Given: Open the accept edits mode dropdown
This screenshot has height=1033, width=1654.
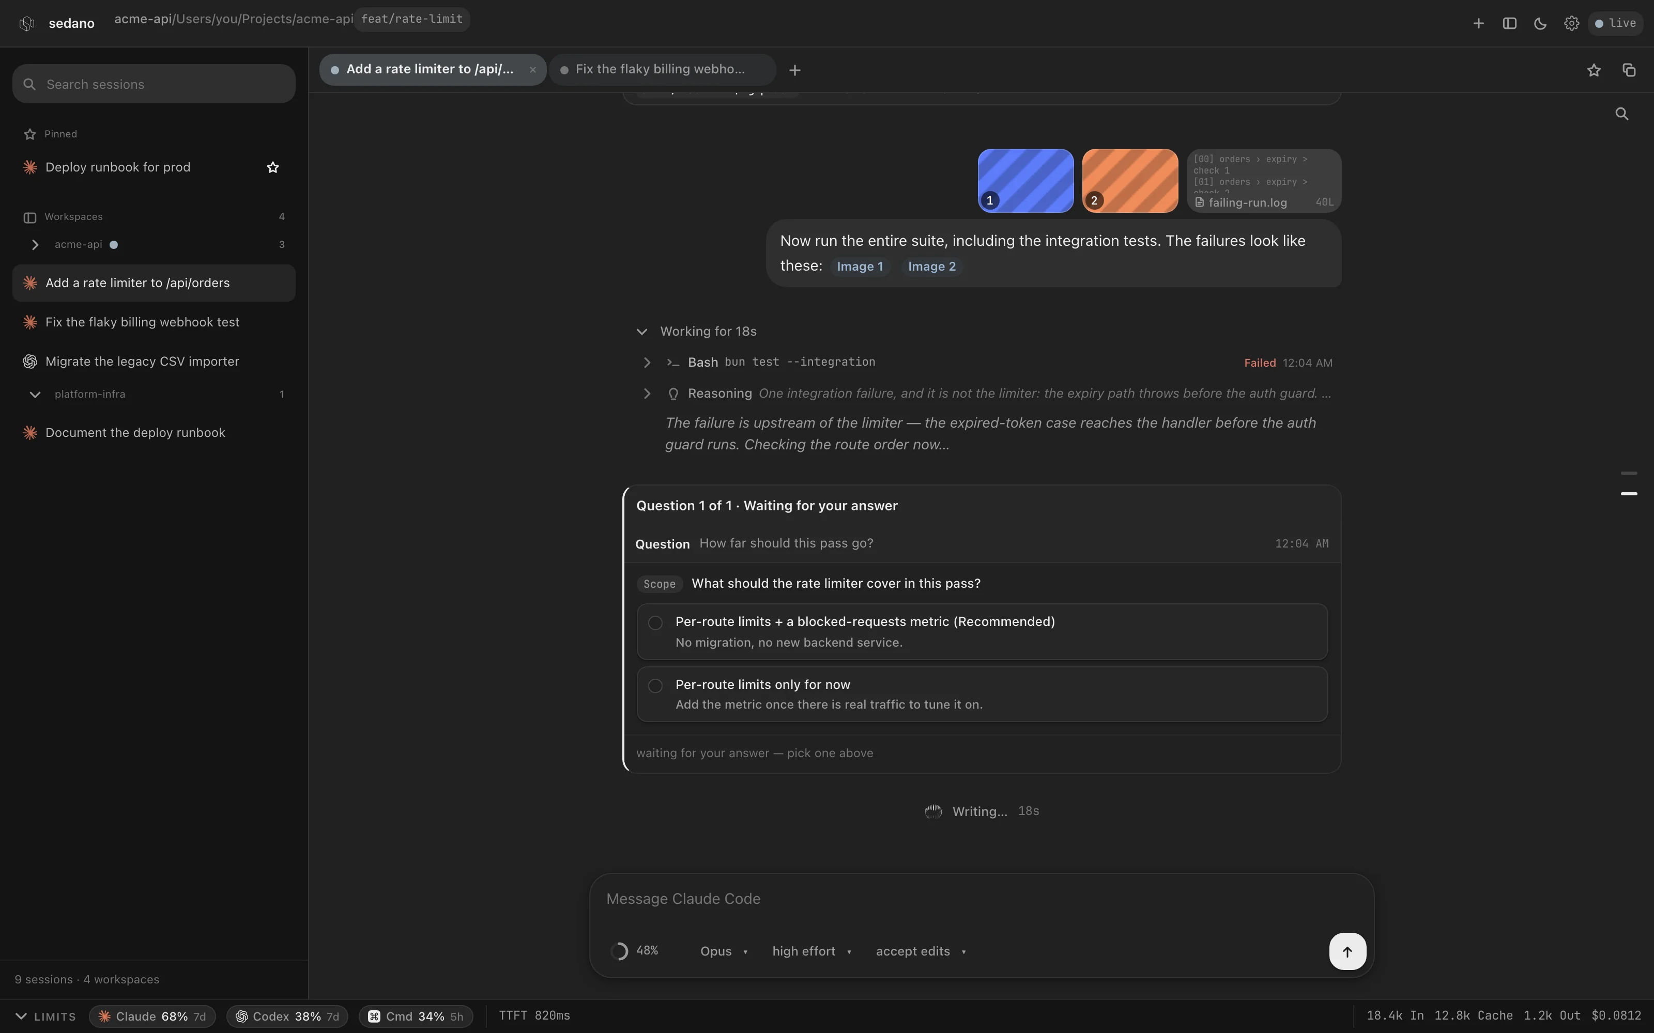Looking at the screenshot, I should pos(921,951).
